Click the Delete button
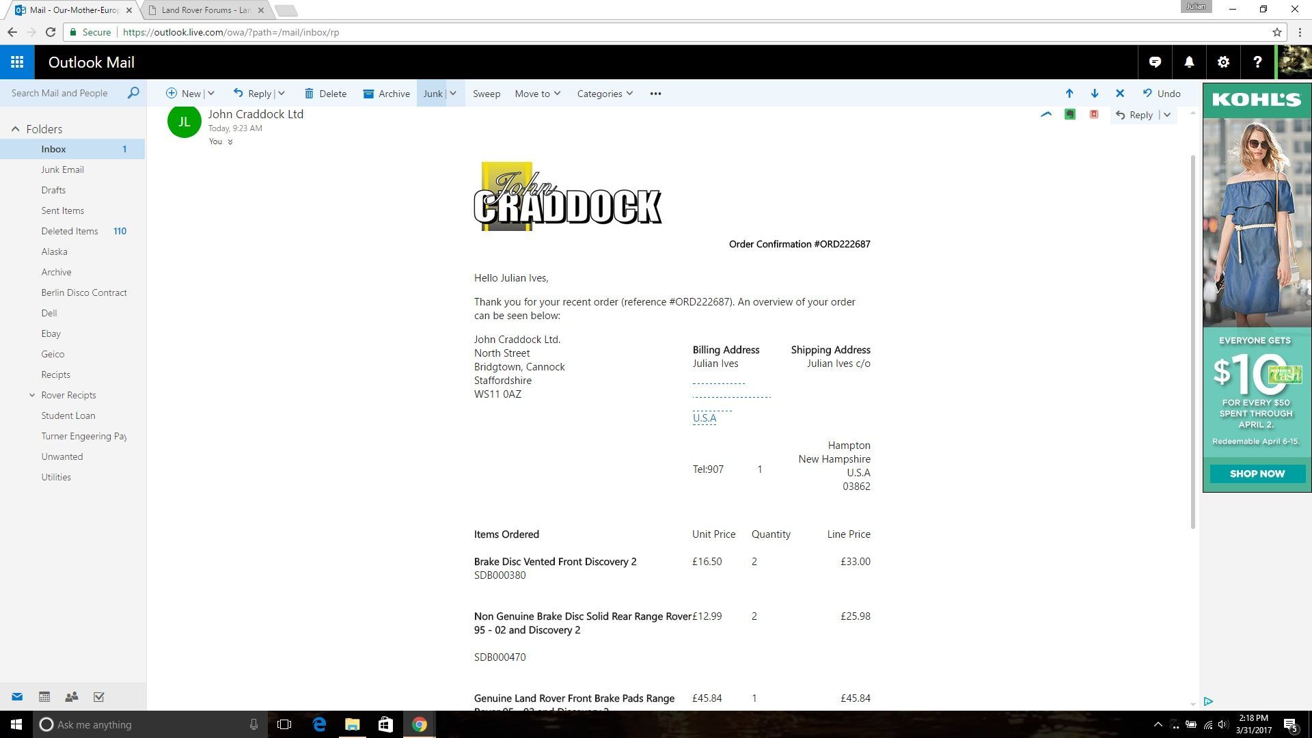 (325, 94)
